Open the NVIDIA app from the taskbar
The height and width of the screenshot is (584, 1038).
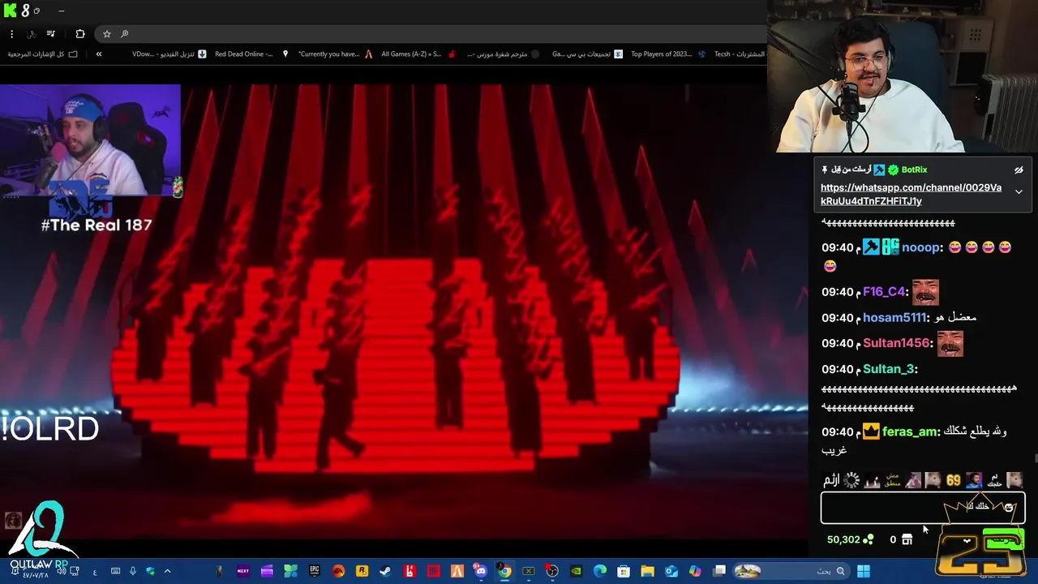coord(576,572)
